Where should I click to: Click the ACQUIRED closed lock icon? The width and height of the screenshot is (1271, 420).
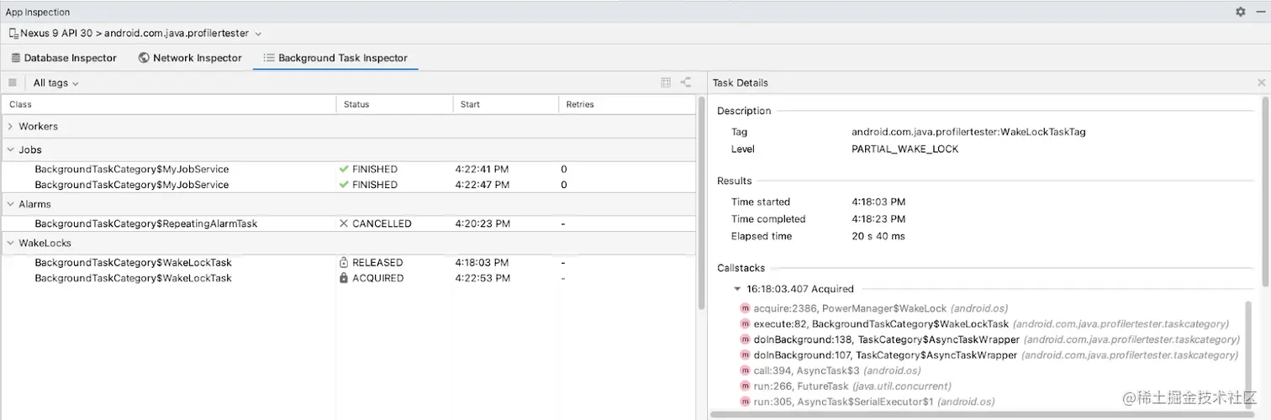coord(344,277)
